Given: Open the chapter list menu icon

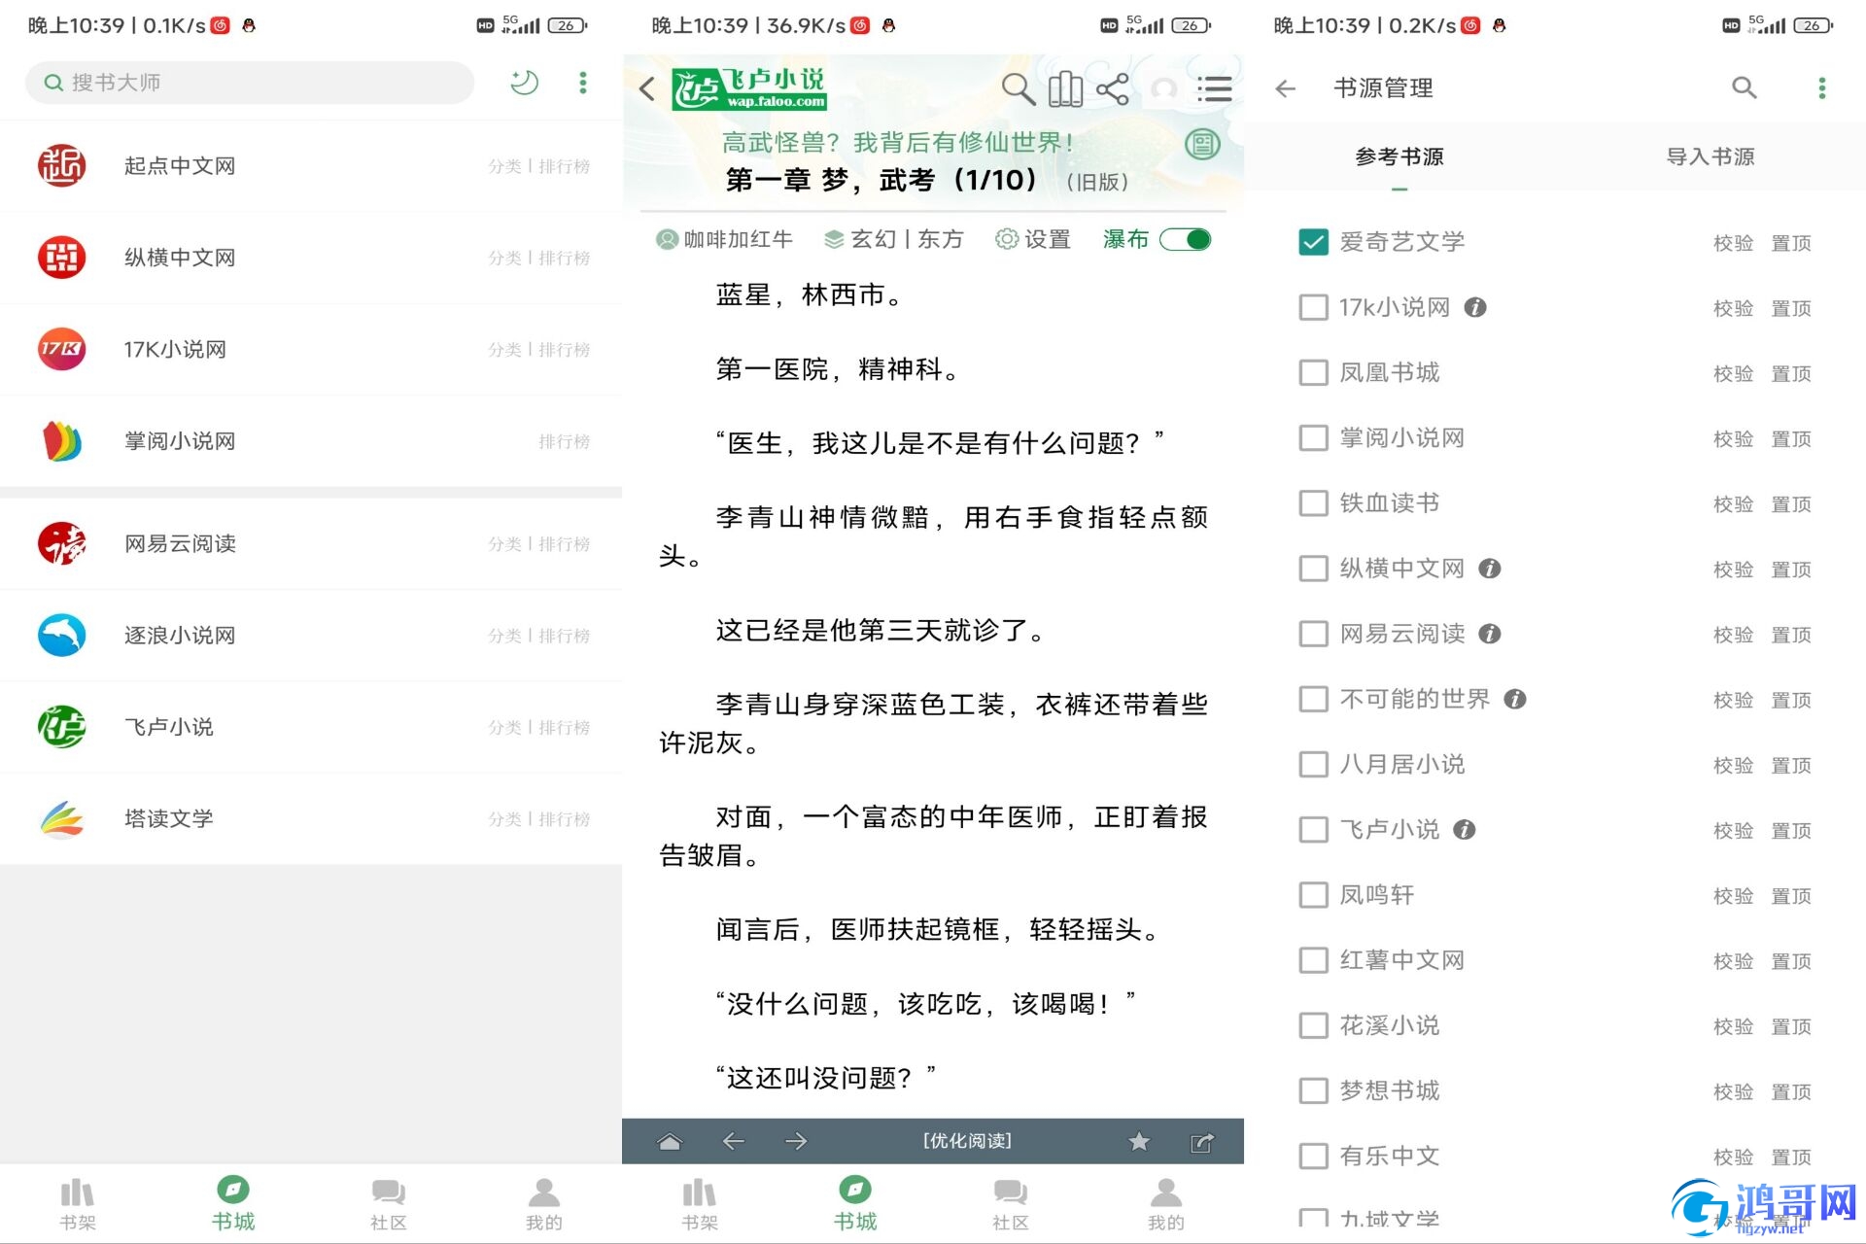Looking at the screenshot, I should (x=1215, y=88).
